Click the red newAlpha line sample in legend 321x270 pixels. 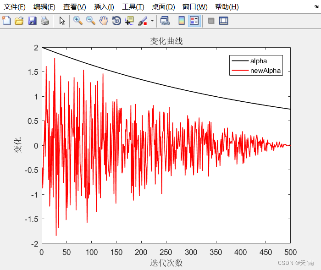pyautogui.click(x=240, y=71)
